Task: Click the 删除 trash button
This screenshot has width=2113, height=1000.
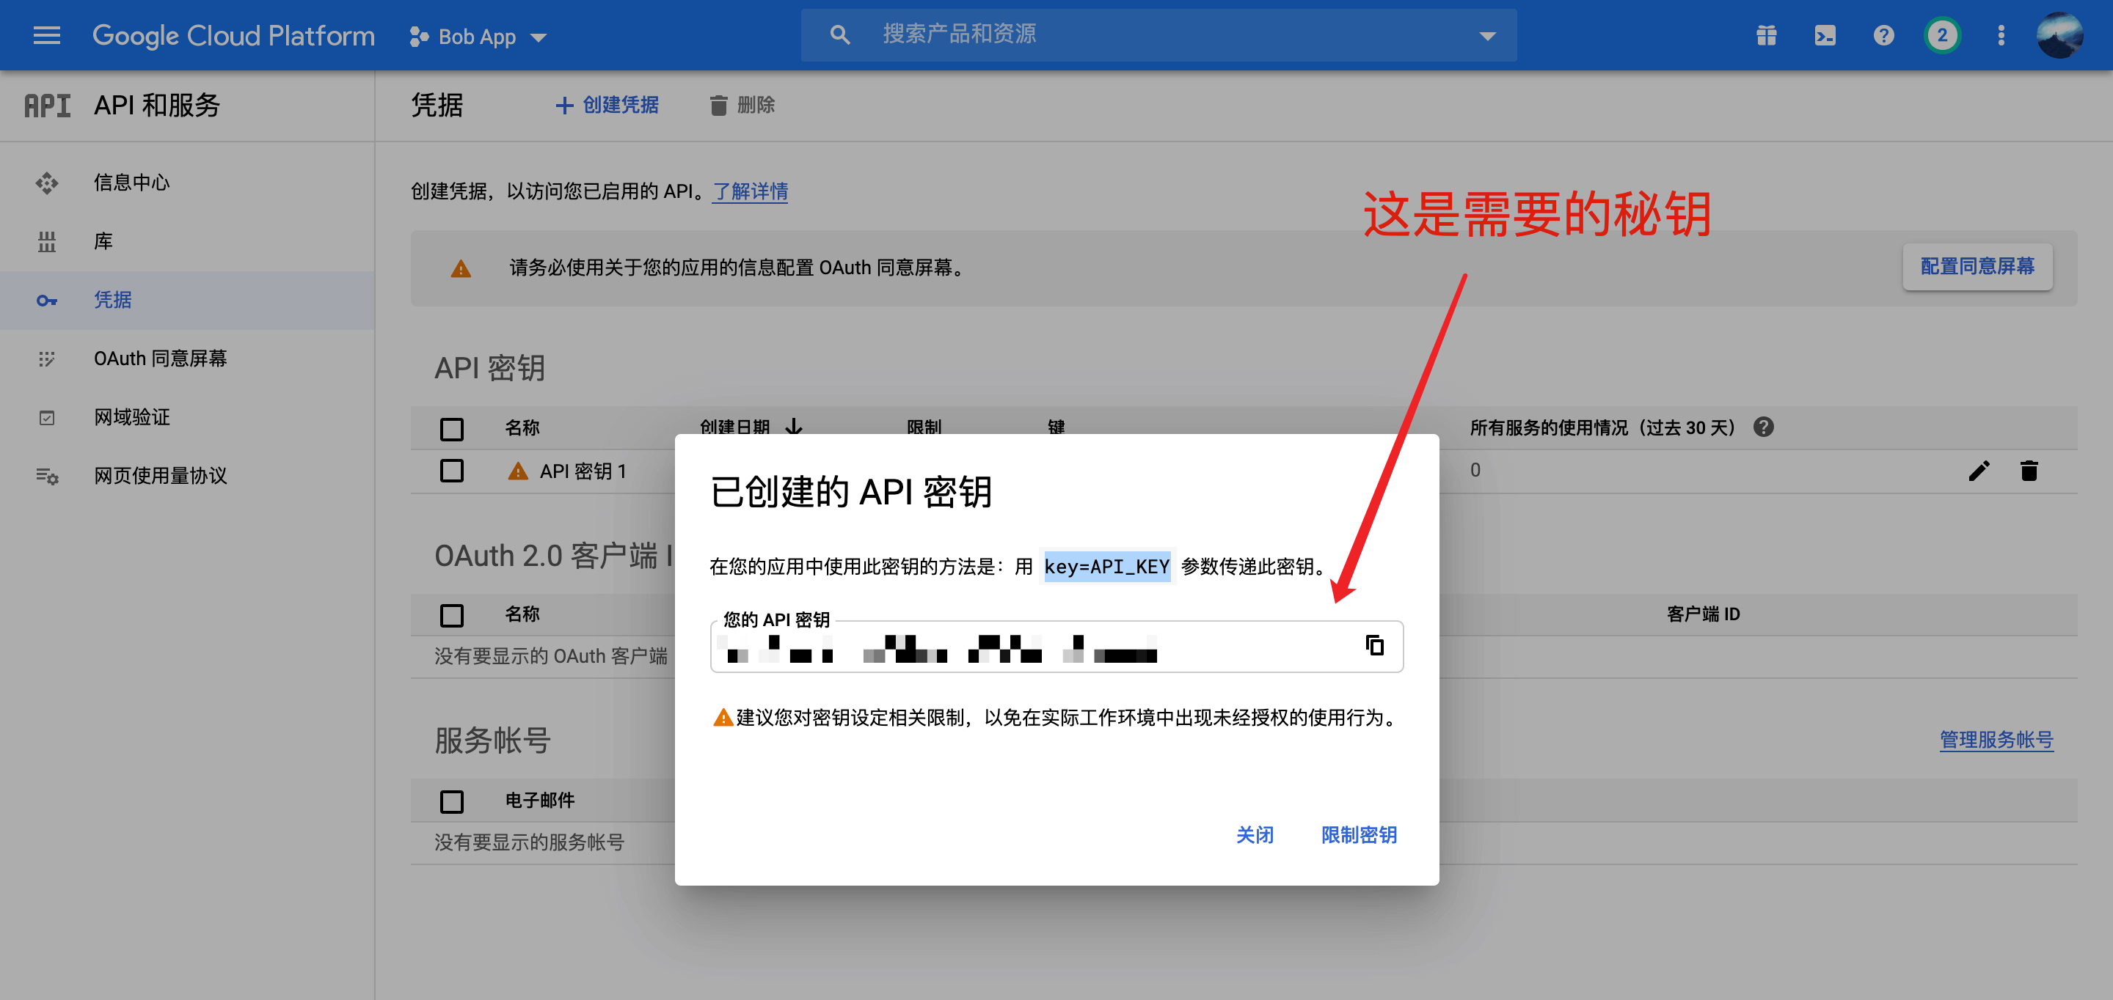Action: (x=742, y=105)
